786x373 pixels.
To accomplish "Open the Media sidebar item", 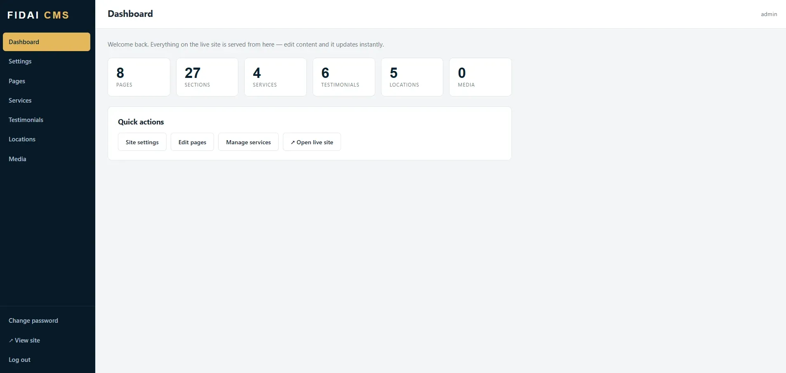I will pos(47,159).
